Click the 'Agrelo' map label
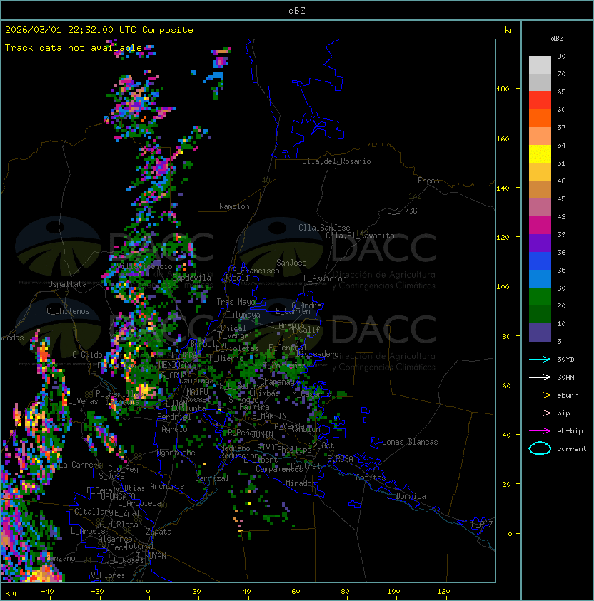The height and width of the screenshot is (601, 594). pos(174,429)
